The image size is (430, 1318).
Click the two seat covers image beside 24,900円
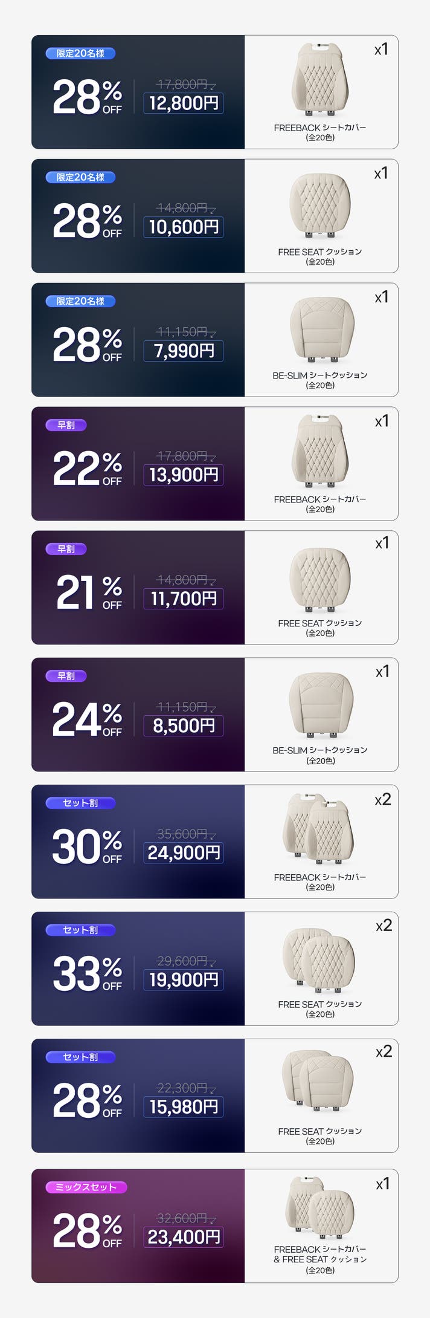(x=319, y=825)
